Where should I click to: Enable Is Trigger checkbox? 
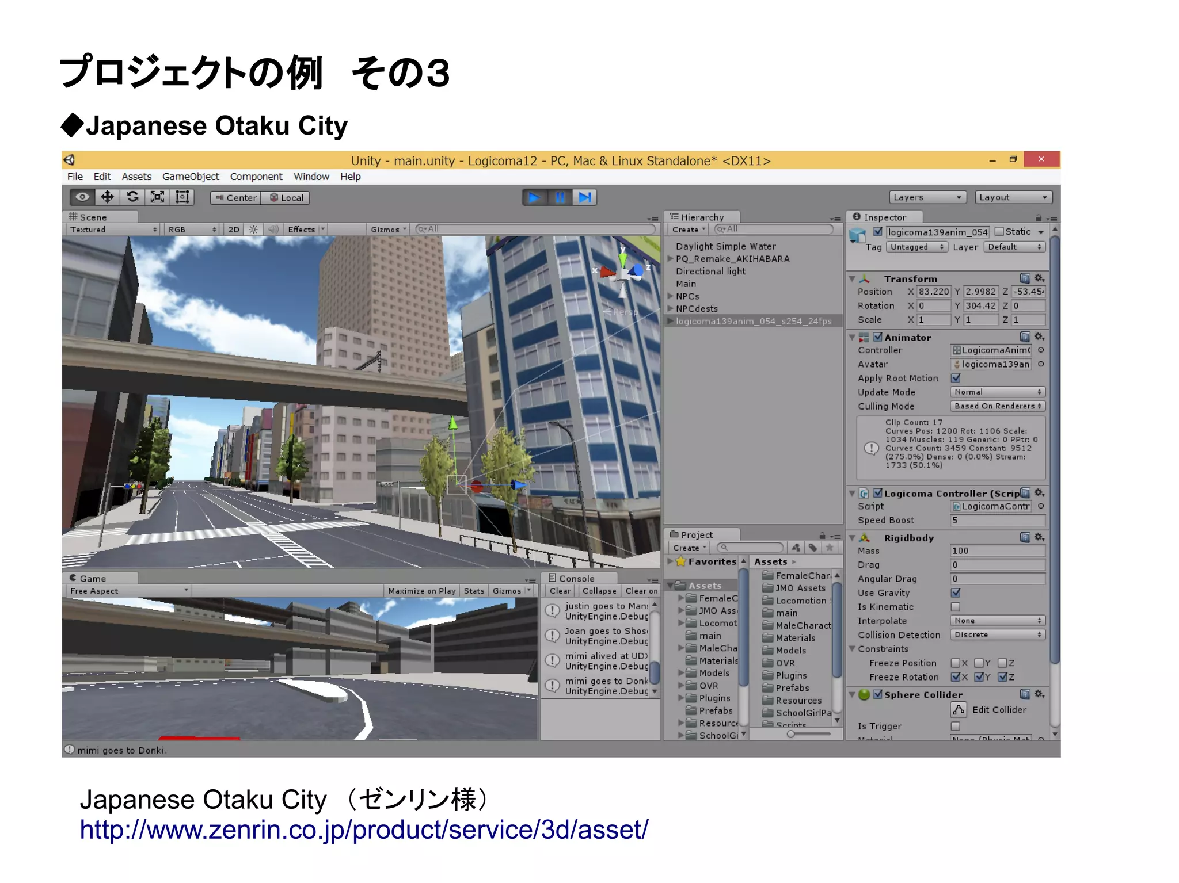click(x=956, y=726)
